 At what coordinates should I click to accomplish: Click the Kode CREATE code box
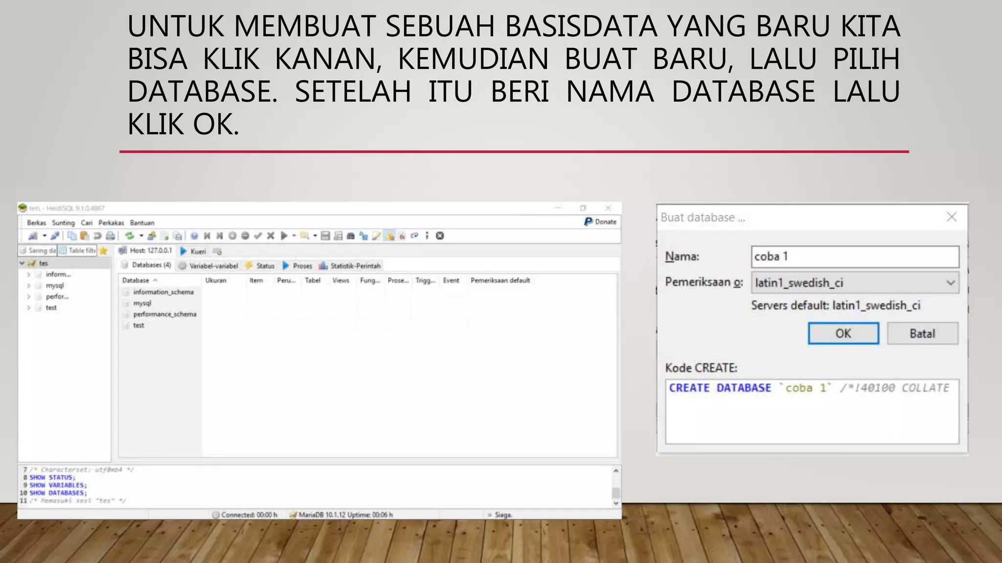tap(812, 411)
